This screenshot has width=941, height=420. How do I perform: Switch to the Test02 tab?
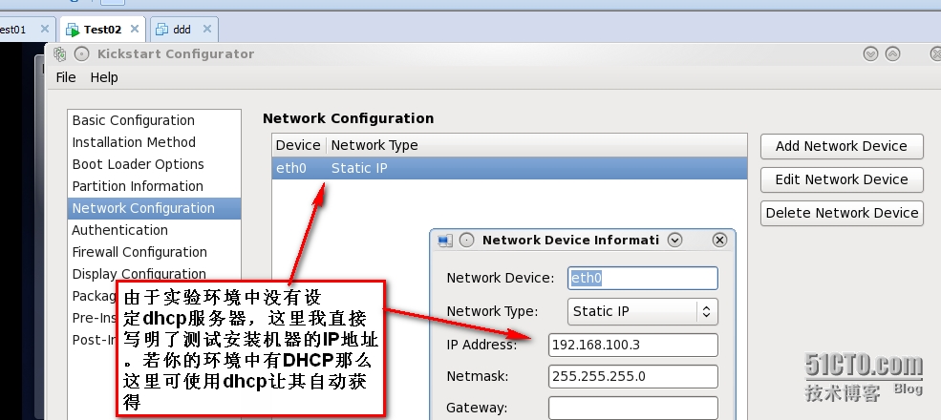[102, 30]
